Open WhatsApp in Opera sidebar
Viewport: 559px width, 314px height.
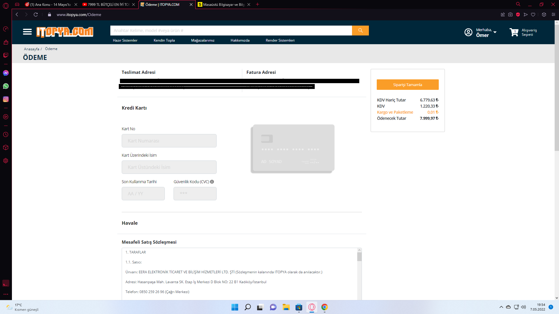6,86
